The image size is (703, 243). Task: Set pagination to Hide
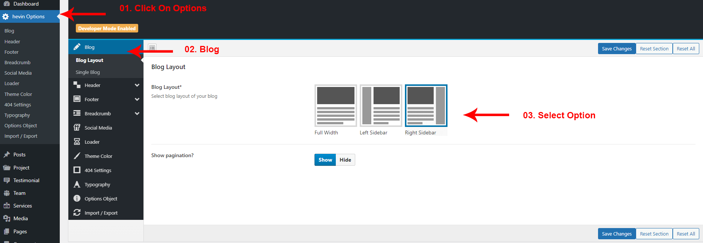coord(345,160)
